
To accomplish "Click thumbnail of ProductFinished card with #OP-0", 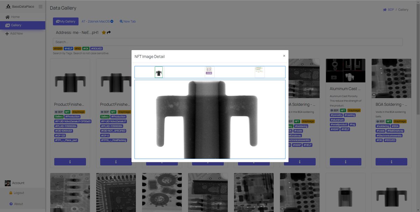I will click(x=116, y=83).
